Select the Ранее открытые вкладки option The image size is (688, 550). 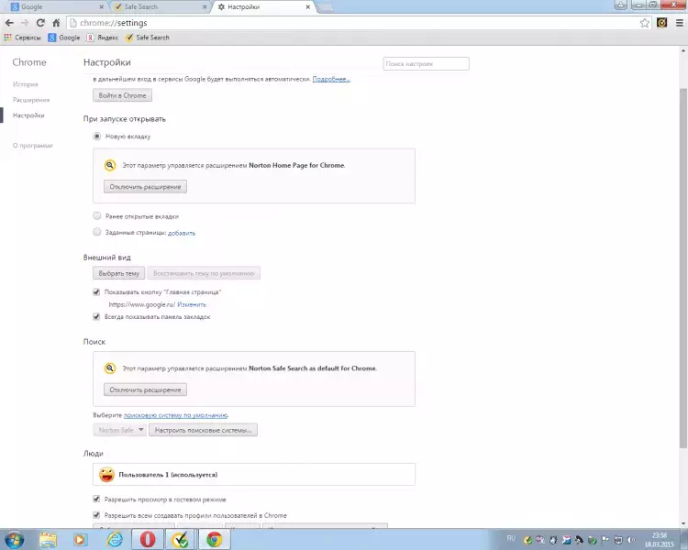pyautogui.click(x=97, y=215)
